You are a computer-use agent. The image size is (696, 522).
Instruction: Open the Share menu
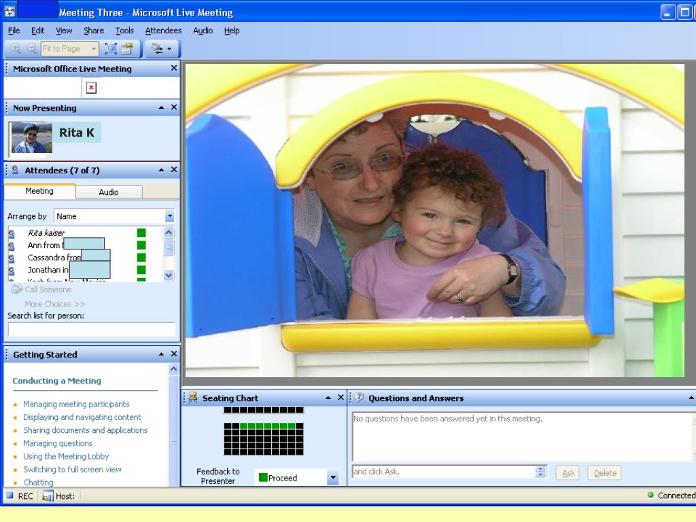click(94, 31)
